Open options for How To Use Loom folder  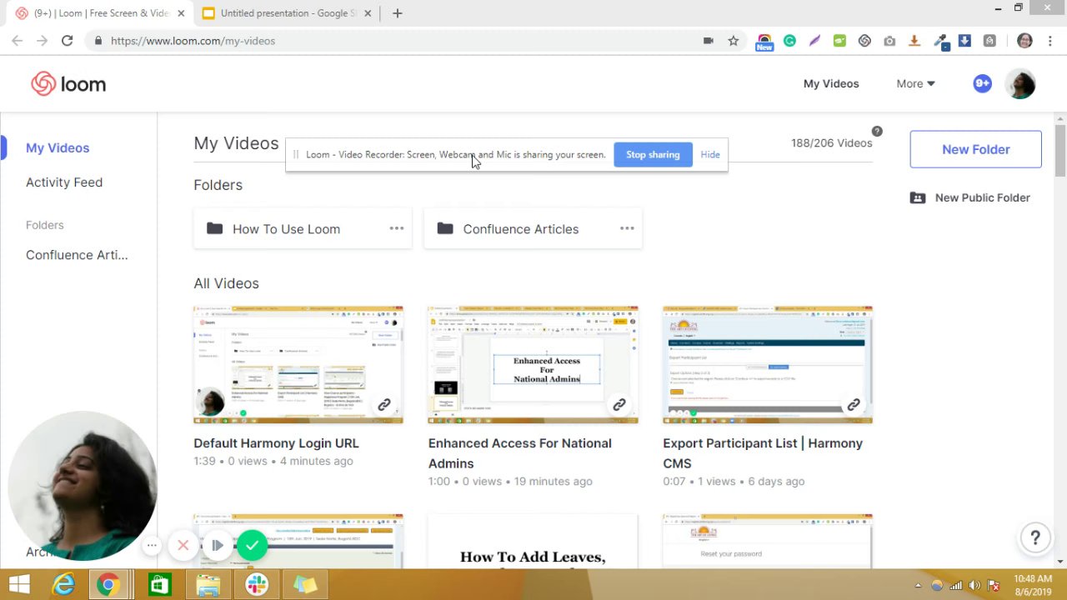click(x=397, y=228)
